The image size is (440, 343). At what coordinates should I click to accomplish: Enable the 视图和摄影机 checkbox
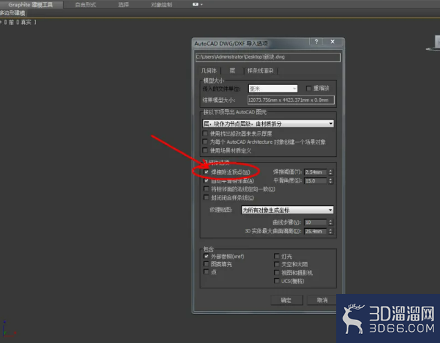277,272
